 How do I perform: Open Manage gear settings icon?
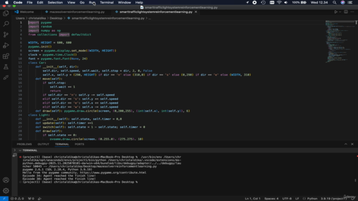(6, 190)
